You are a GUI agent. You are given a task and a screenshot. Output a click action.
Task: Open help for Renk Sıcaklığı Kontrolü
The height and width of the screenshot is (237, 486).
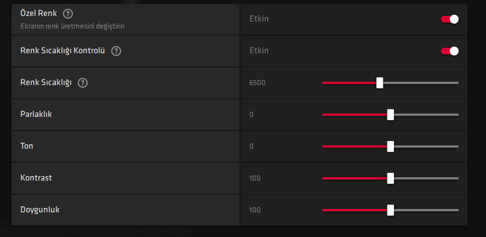point(116,51)
